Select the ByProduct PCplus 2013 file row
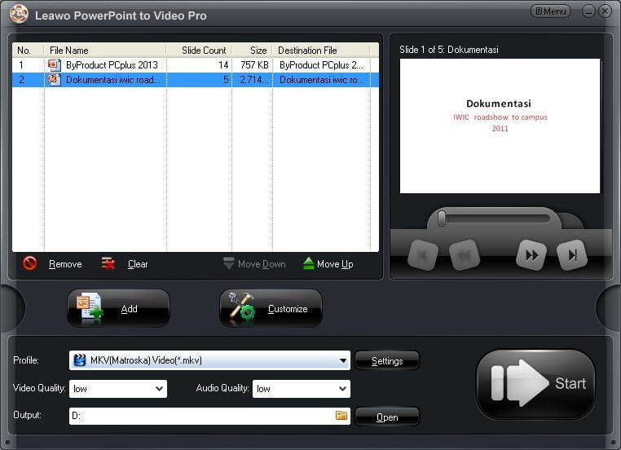The height and width of the screenshot is (450, 621). pyautogui.click(x=196, y=64)
